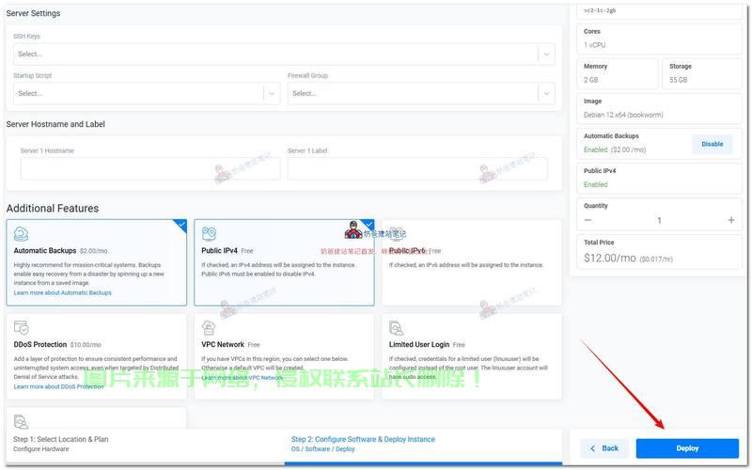The height and width of the screenshot is (470, 752).
Task: Click the Limited User Login icon
Action: [397, 327]
